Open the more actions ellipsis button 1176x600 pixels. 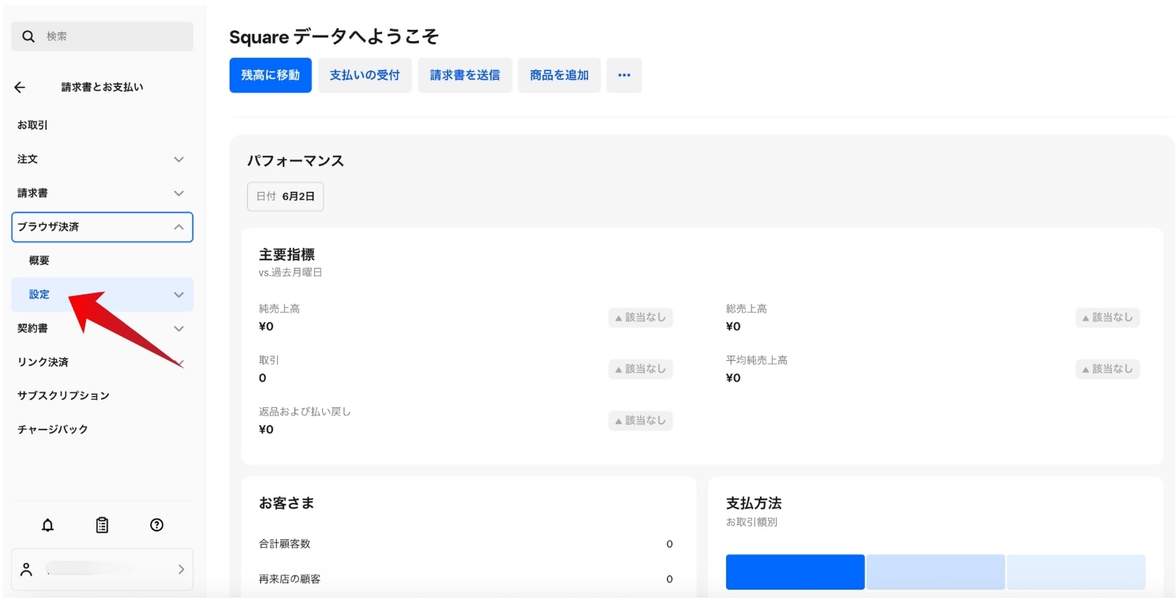coord(624,75)
